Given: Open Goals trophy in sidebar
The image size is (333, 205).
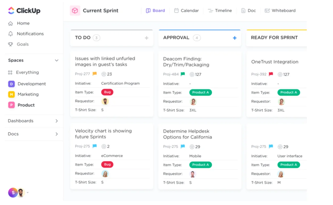Looking at the screenshot, I should 11,44.
